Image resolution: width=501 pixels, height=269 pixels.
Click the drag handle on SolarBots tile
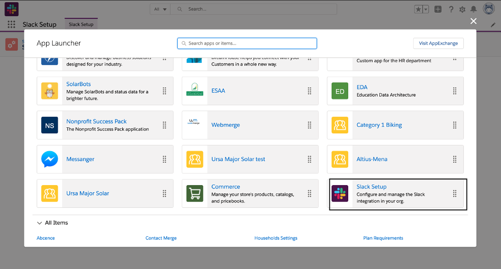pos(164,91)
